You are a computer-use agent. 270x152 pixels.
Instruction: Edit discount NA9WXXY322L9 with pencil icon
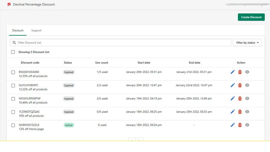[x=233, y=125]
